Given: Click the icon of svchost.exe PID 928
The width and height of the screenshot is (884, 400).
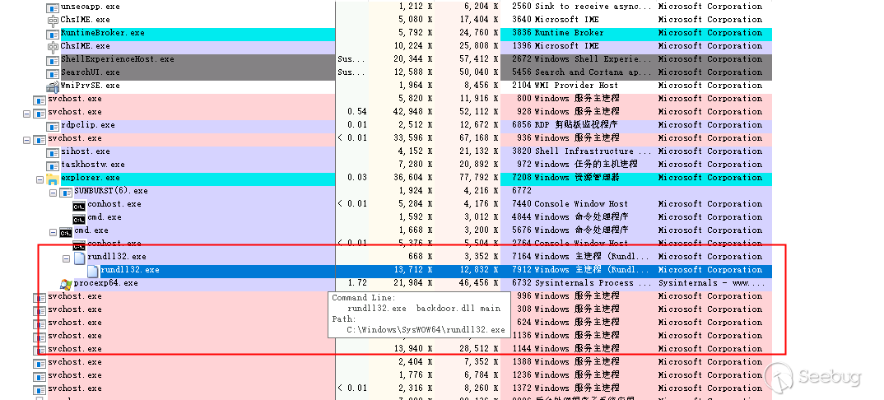Looking at the screenshot, I should coord(40,113).
